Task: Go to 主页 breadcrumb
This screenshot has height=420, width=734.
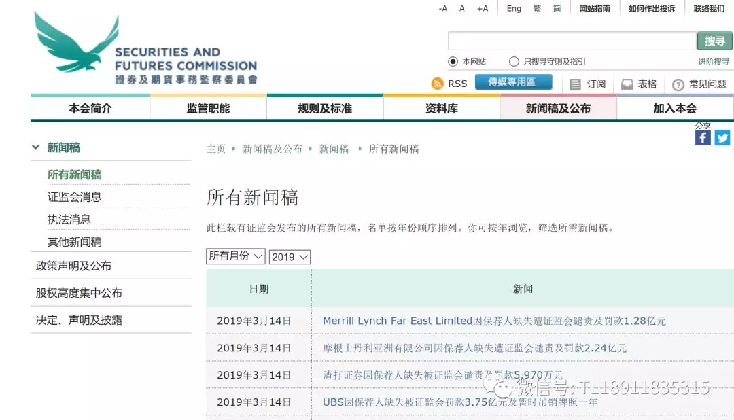Action: tap(216, 149)
